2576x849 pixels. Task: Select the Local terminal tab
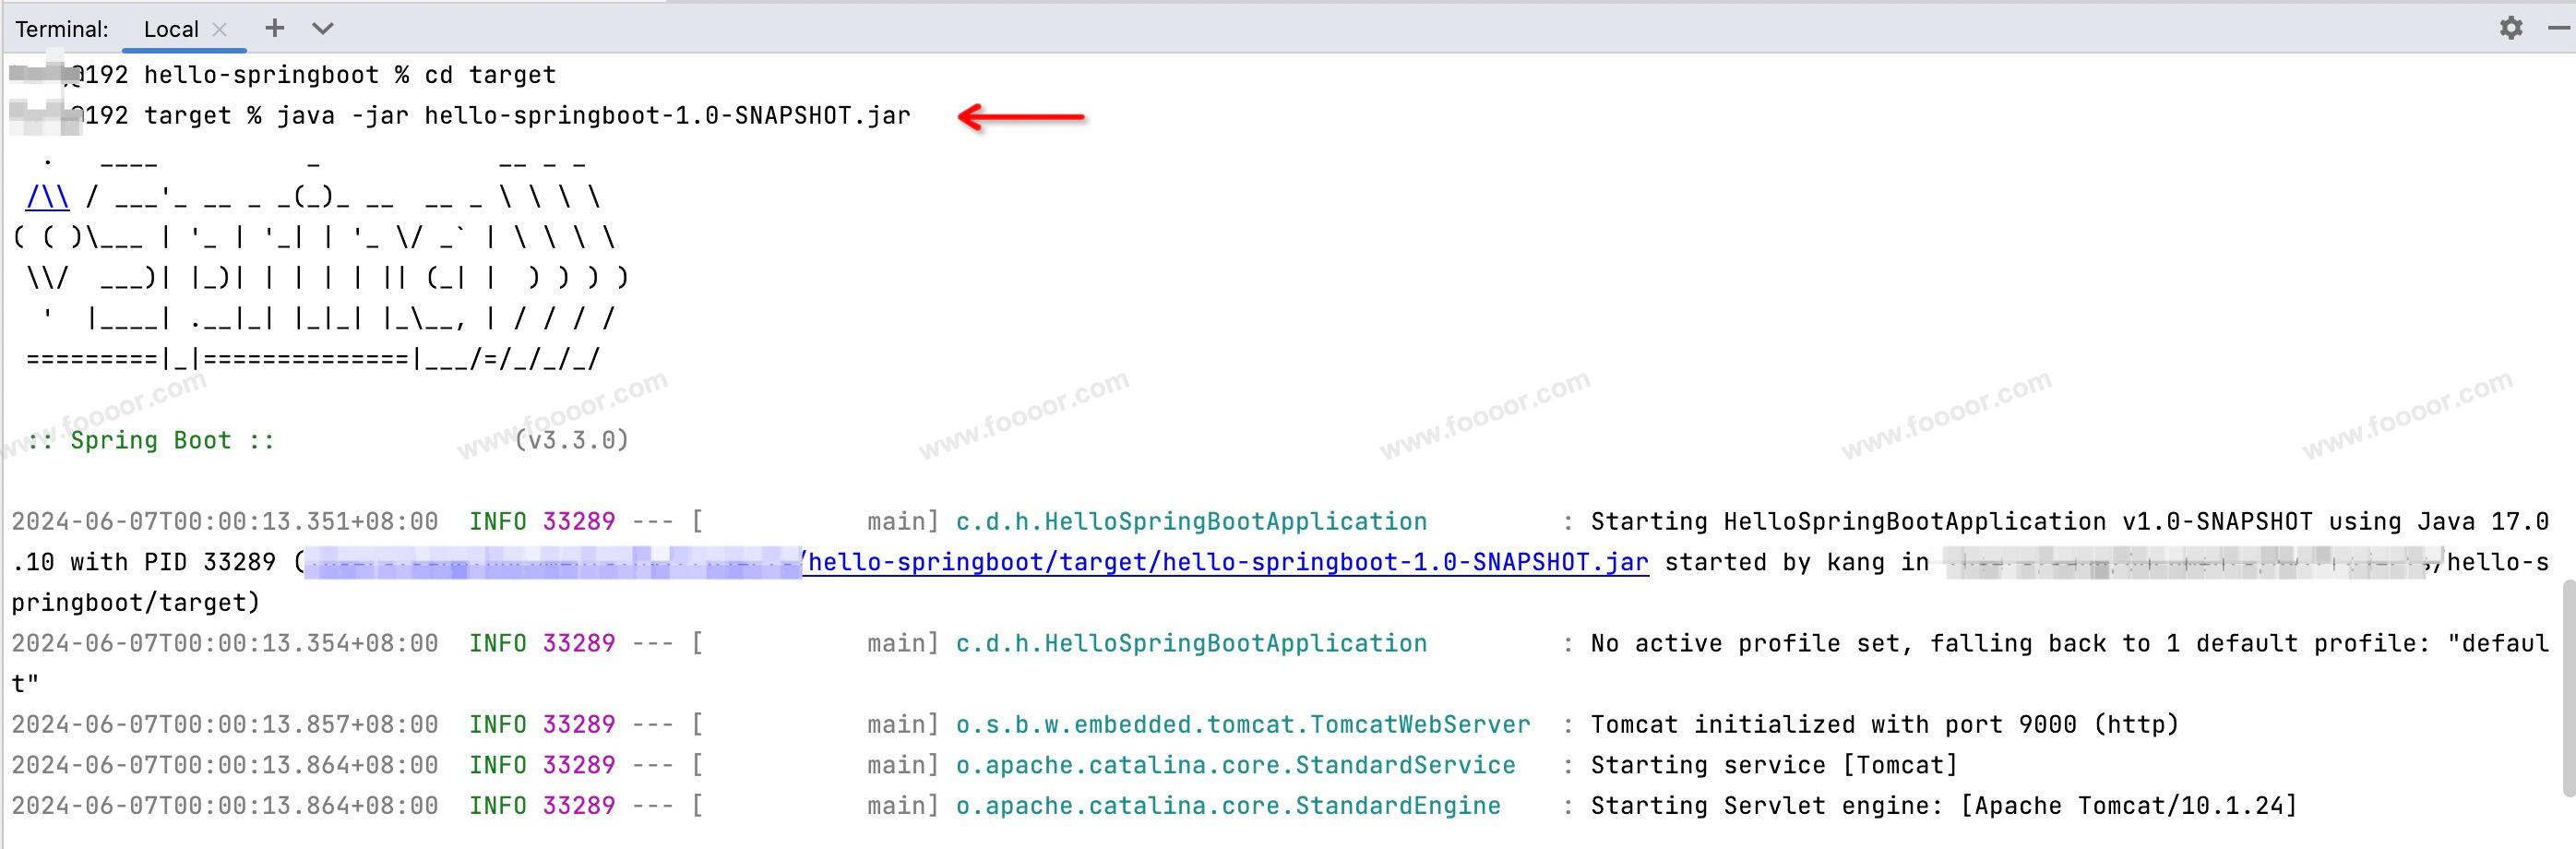pyautogui.click(x=170, y=29)
